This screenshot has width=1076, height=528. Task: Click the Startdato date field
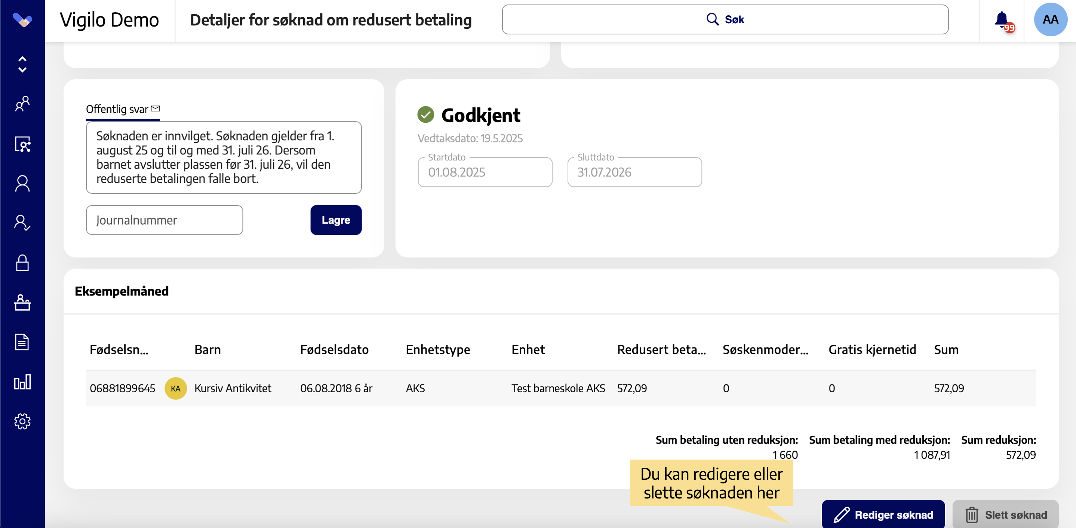(485, 172)
